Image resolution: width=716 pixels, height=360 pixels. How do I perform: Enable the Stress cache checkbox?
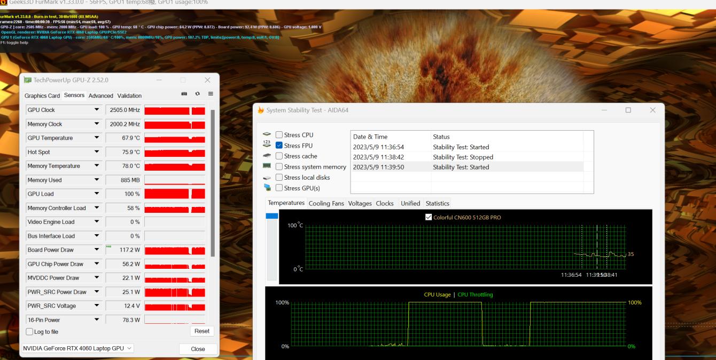pyautogui.click(x=279, y=156)
